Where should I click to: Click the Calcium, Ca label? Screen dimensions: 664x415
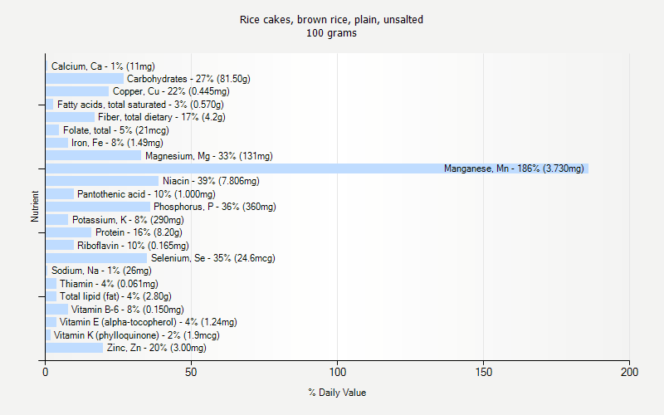103,66
